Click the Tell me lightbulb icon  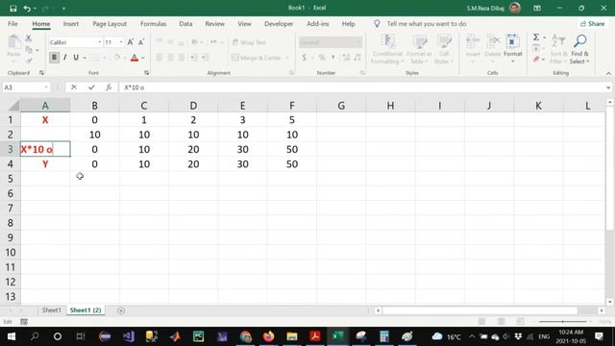(377, 24)
